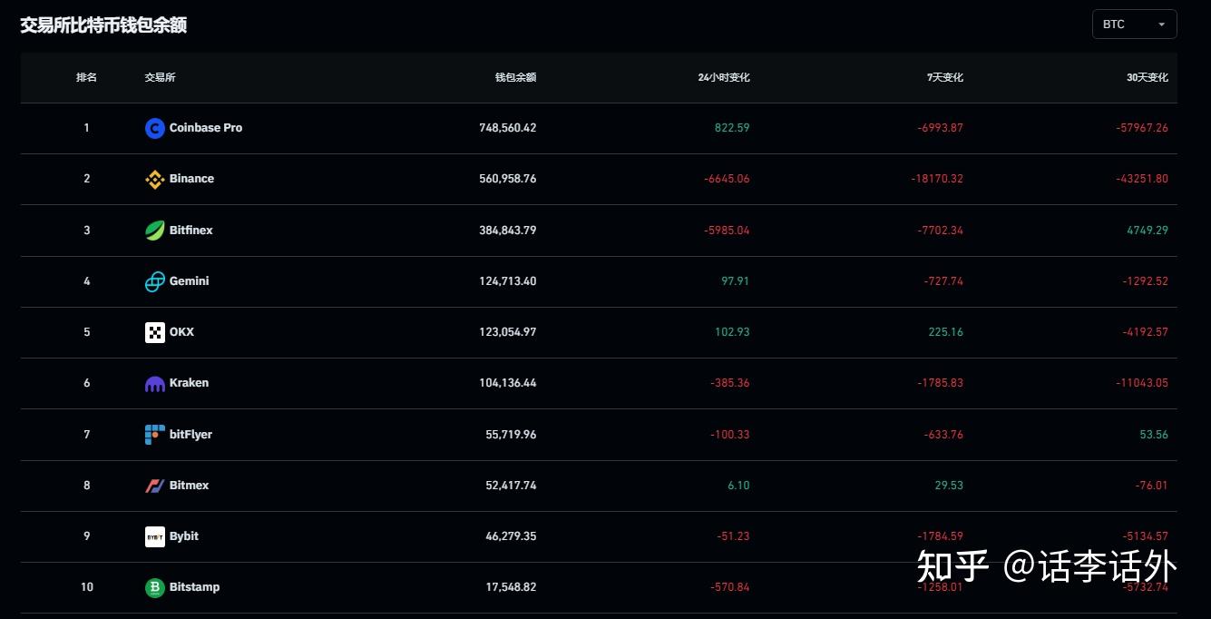Open the BTC currency dropdown
Image resolution: width=1211 pixels, height=619 pixels.
point(1134,25)
